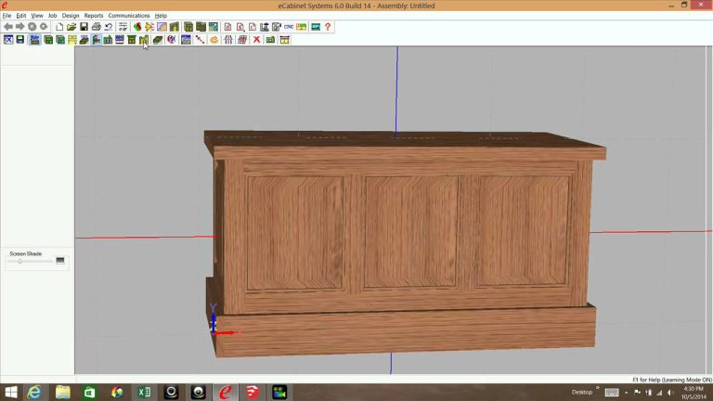Click the red X delete icon
This screenshot has width=713, height=401.
(257, 40)
